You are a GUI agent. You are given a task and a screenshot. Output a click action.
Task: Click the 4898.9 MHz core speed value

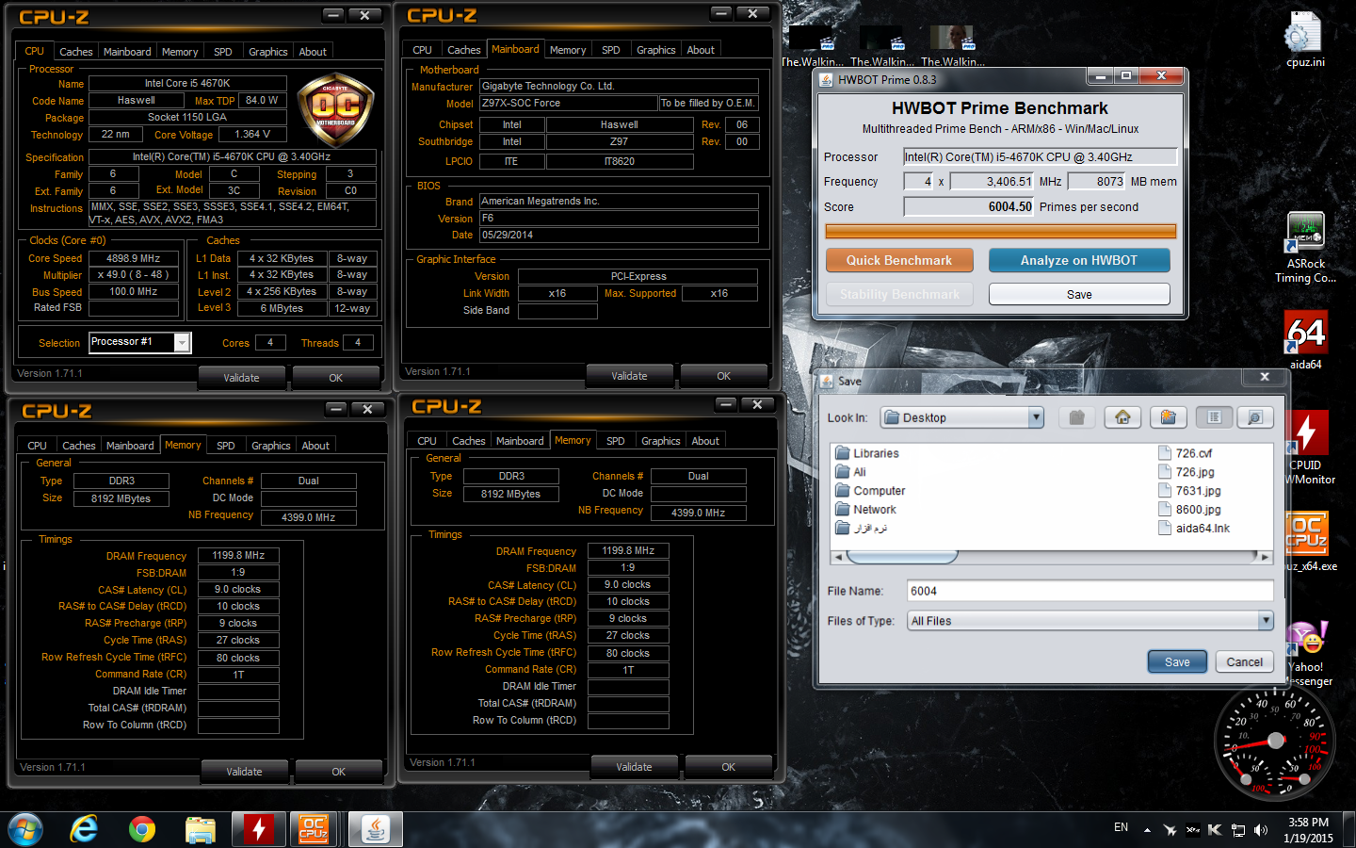pos(134,258)
